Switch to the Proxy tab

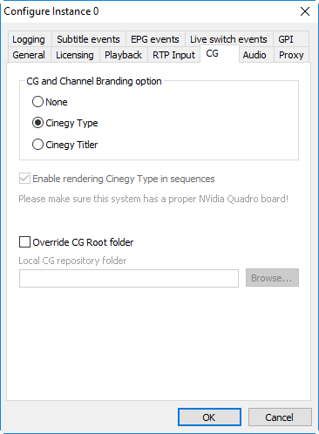pyautogui.click(x=291, y=55)
